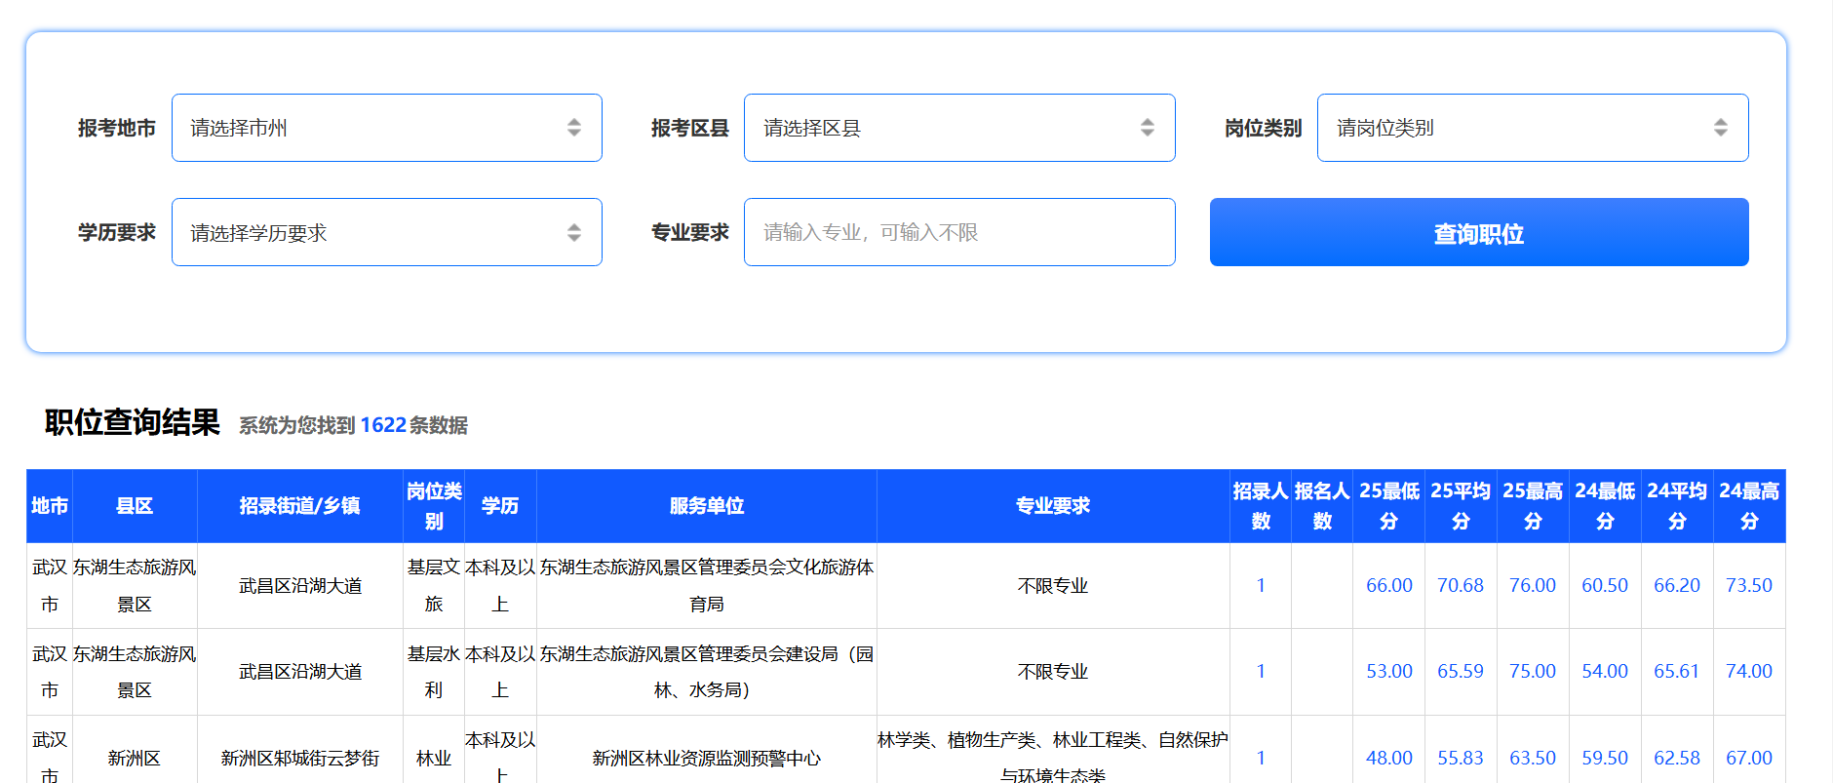Click the 服务单位 column header
This screenshot has width=1833, height=783.
[x=706, y=506]
